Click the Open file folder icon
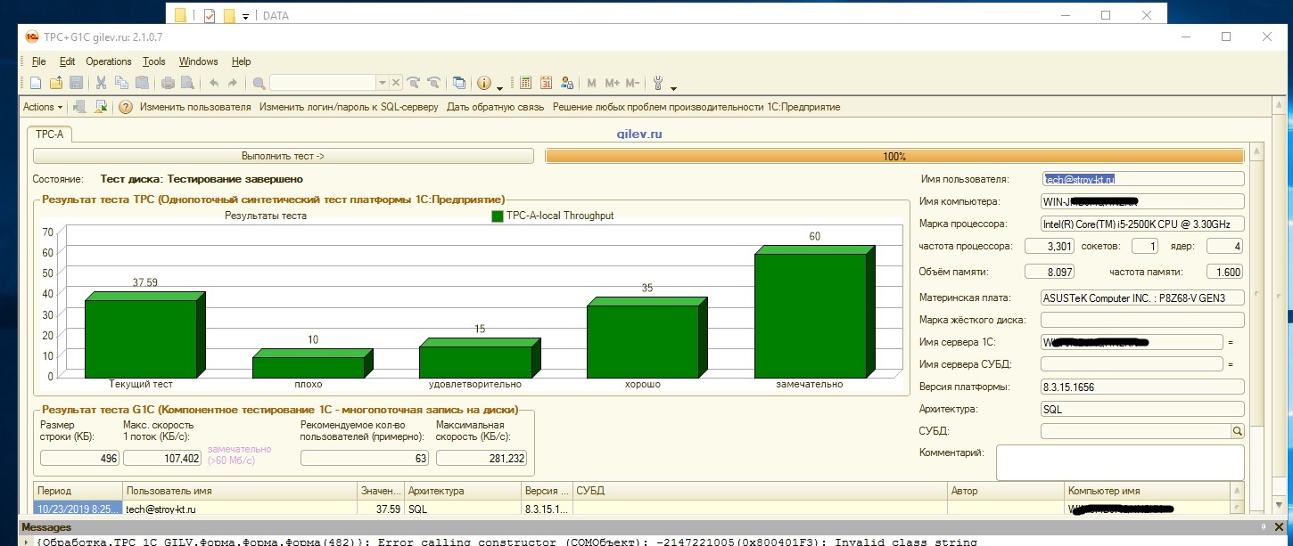1293x546 pixels. (x=55, y=83)
